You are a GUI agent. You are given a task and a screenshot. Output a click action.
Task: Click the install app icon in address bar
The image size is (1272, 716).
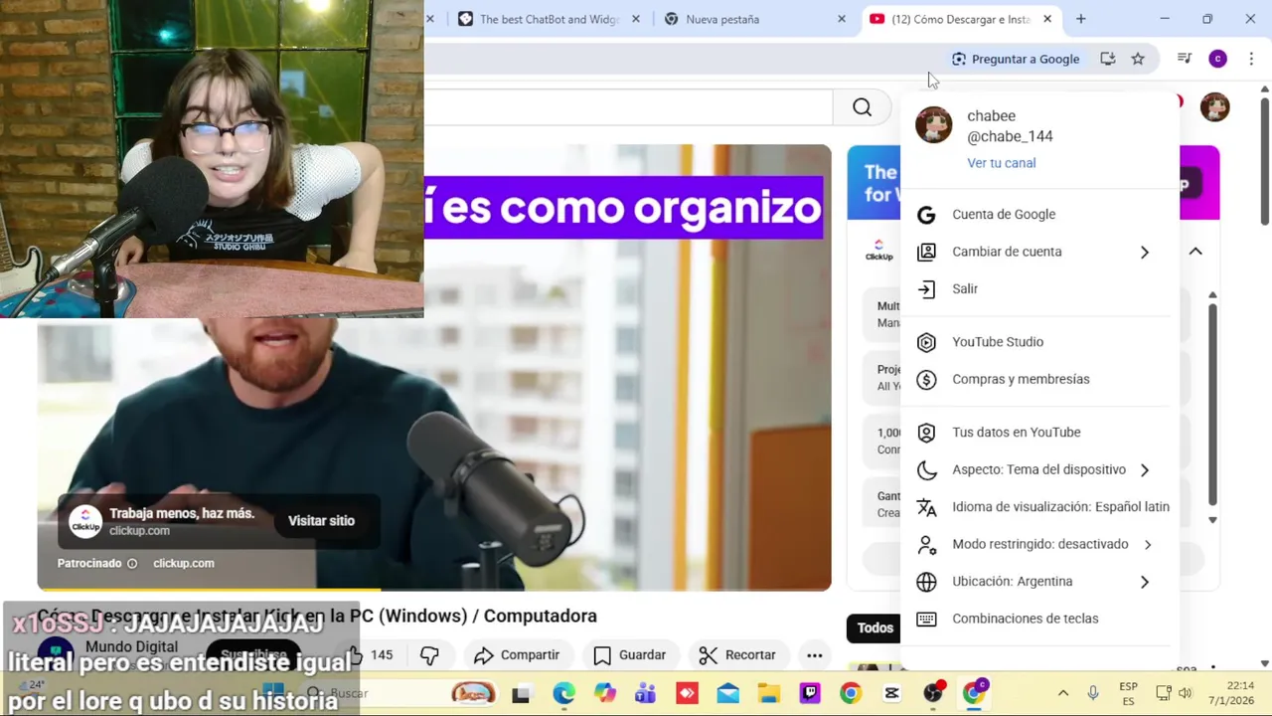[1107, 59]
